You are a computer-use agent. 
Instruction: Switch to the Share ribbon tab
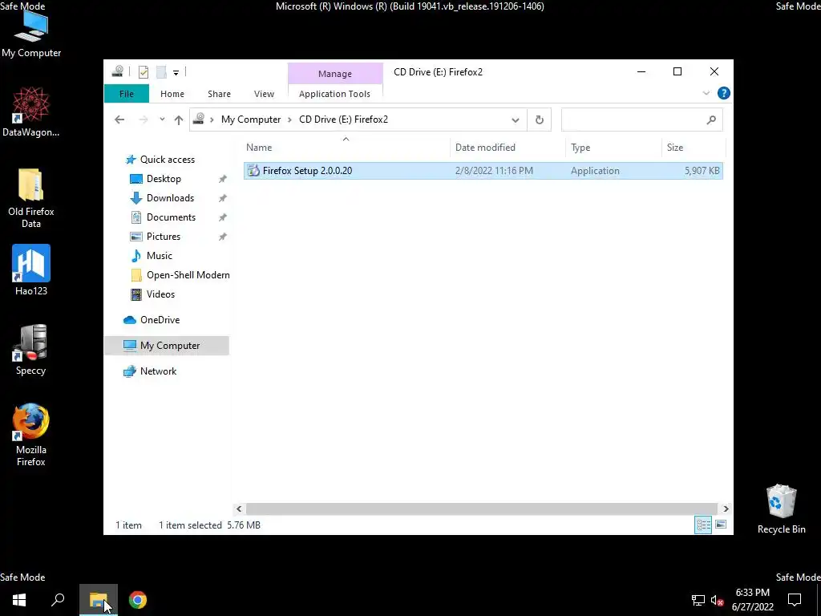point(219,94)
